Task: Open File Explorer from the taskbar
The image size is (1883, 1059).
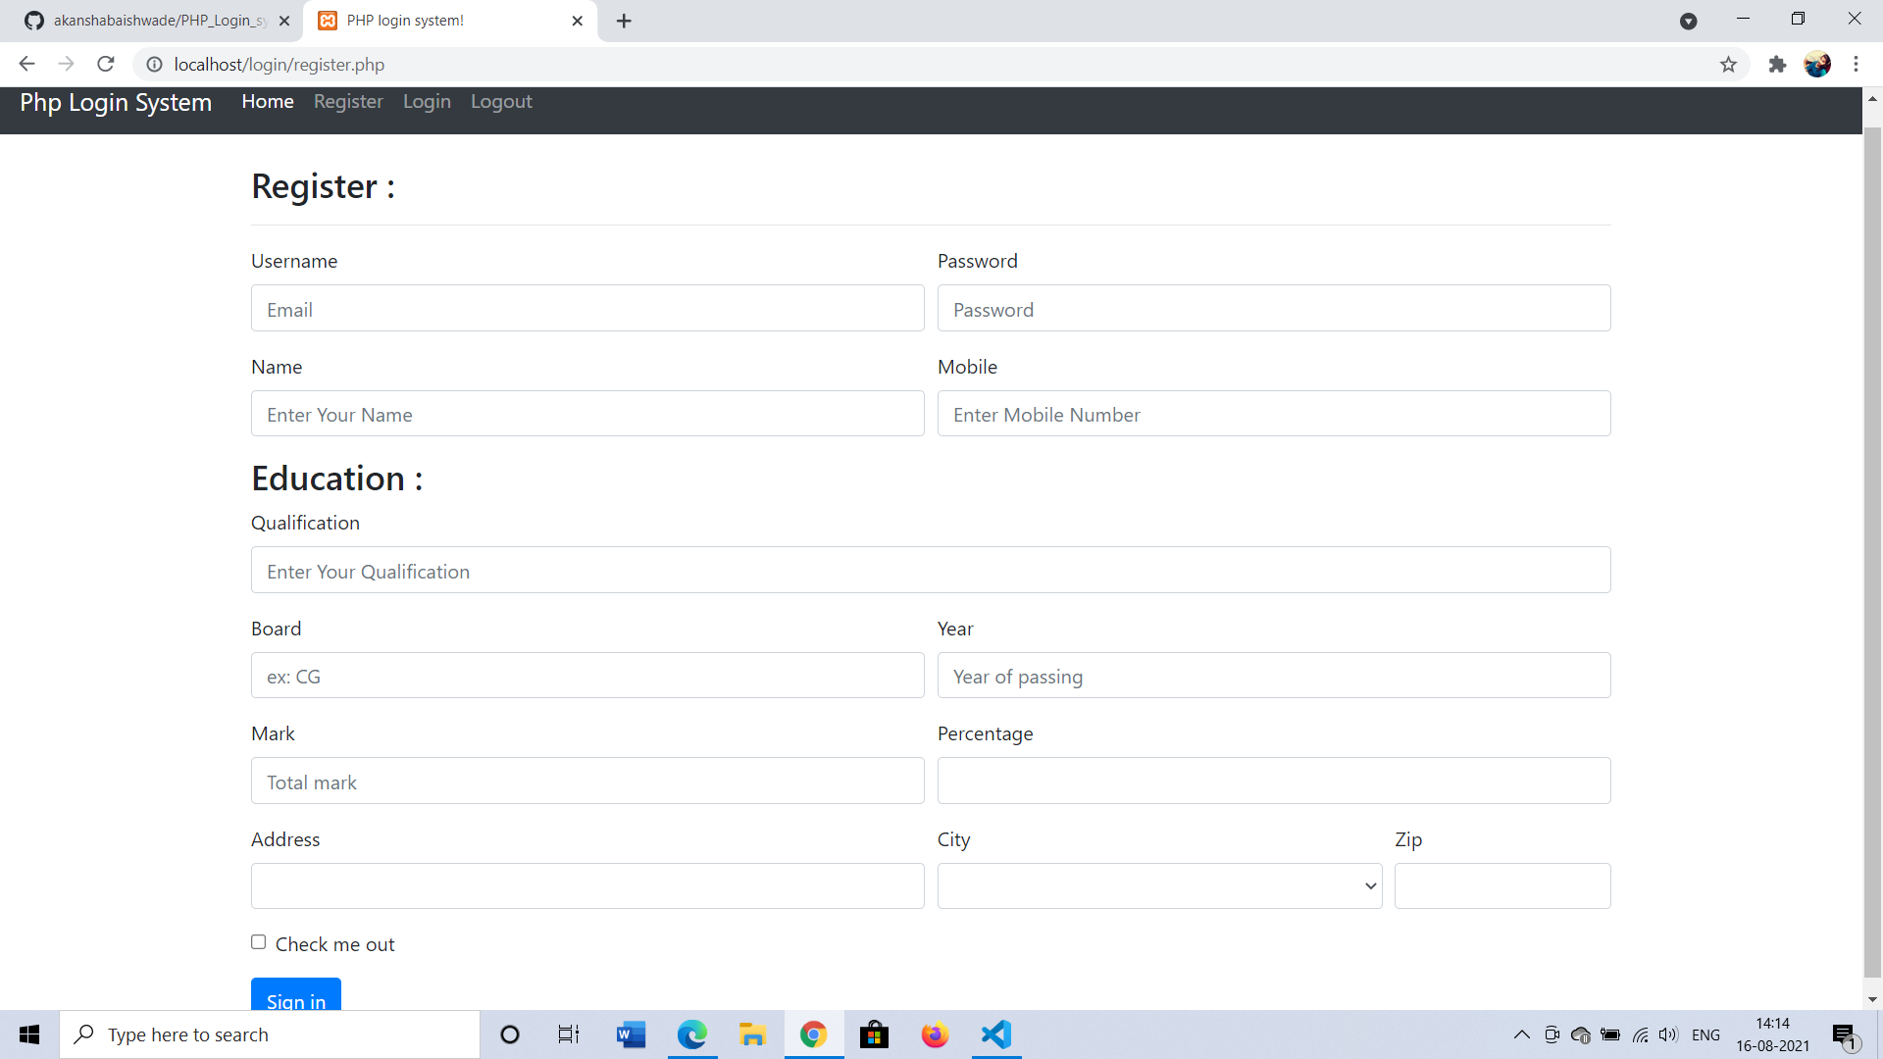Action: pyautogui.click(x=752, y=1034)
